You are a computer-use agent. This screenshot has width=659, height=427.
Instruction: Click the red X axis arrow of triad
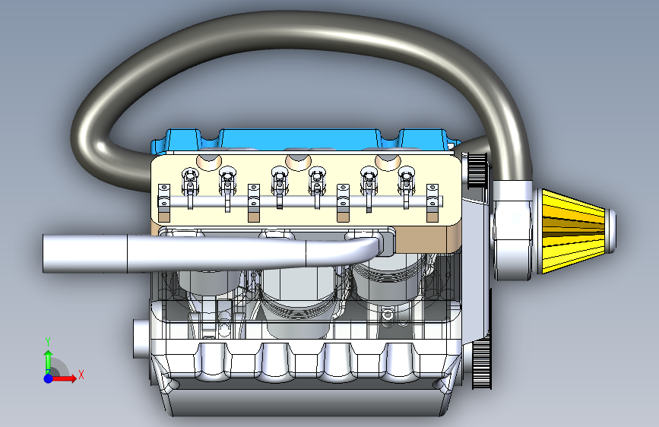pyautogui.click(x=65, y=378)
